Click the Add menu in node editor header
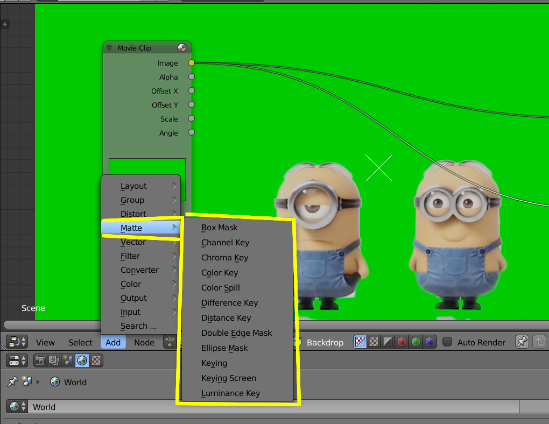Screen dimensions: 549x424 pos(112,342)
